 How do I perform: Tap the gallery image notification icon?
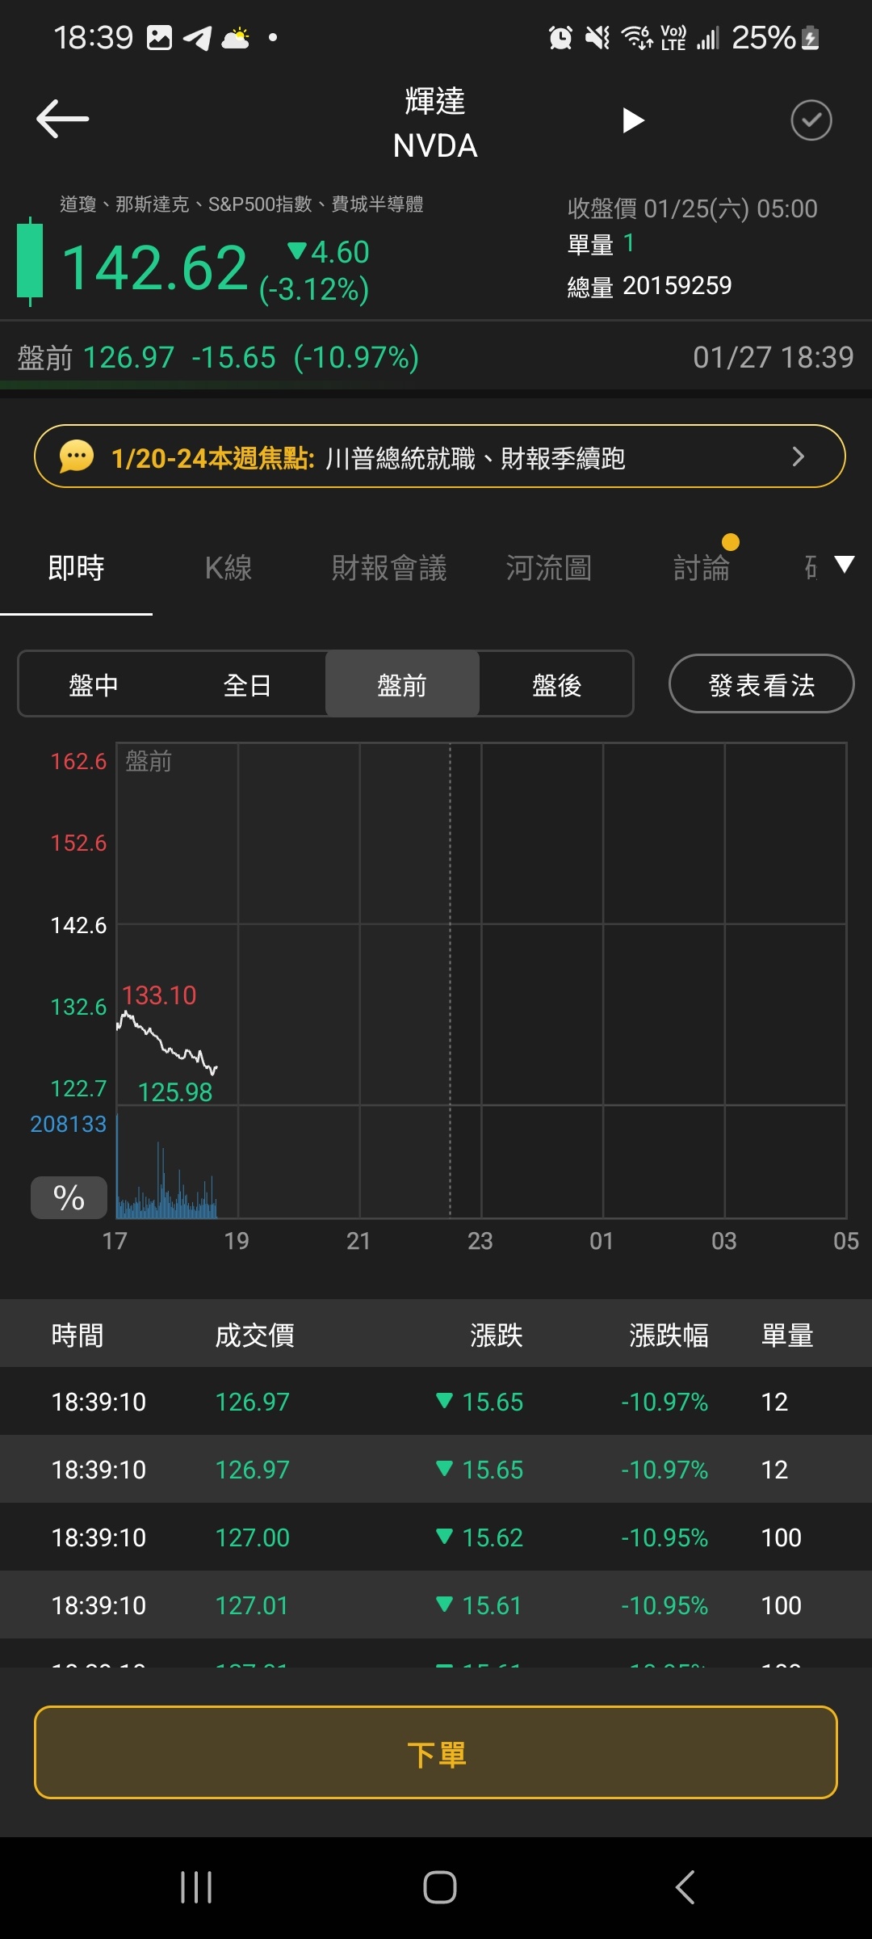(159, 38)
